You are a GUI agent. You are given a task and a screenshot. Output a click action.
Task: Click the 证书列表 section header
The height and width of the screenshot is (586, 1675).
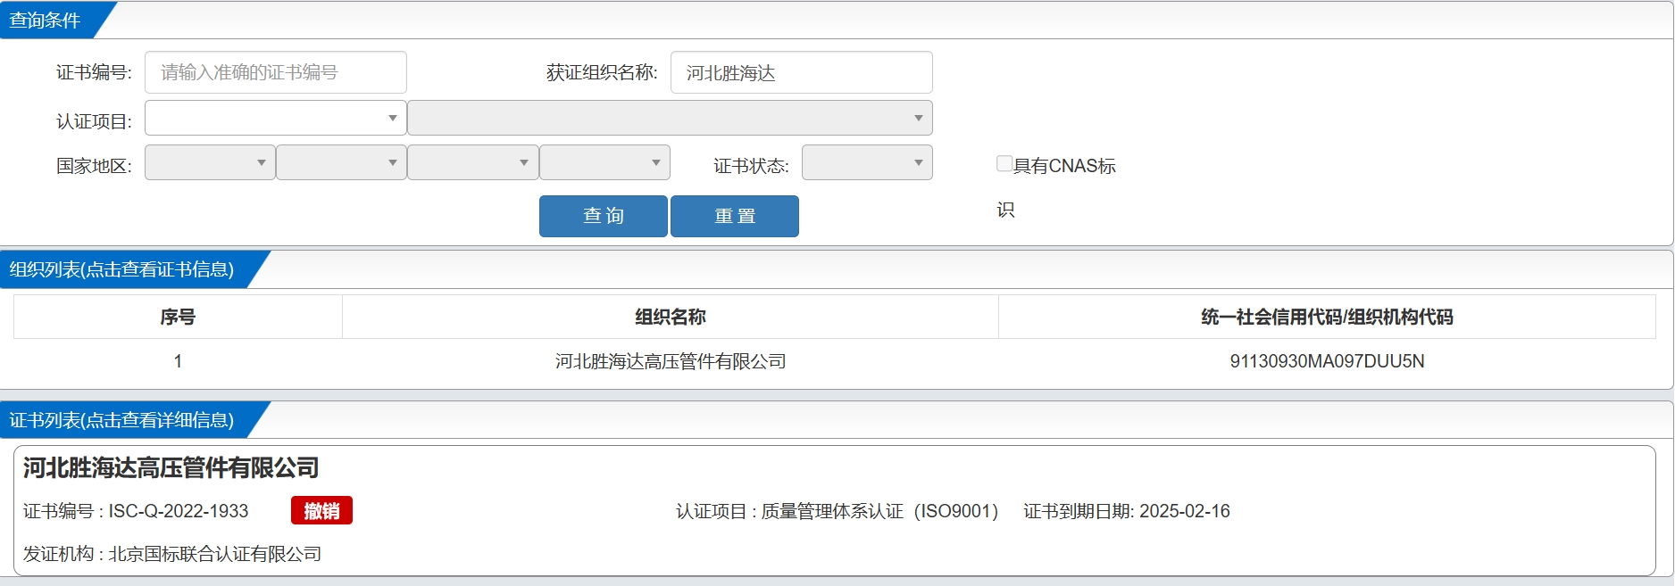(x=122, y=420)
